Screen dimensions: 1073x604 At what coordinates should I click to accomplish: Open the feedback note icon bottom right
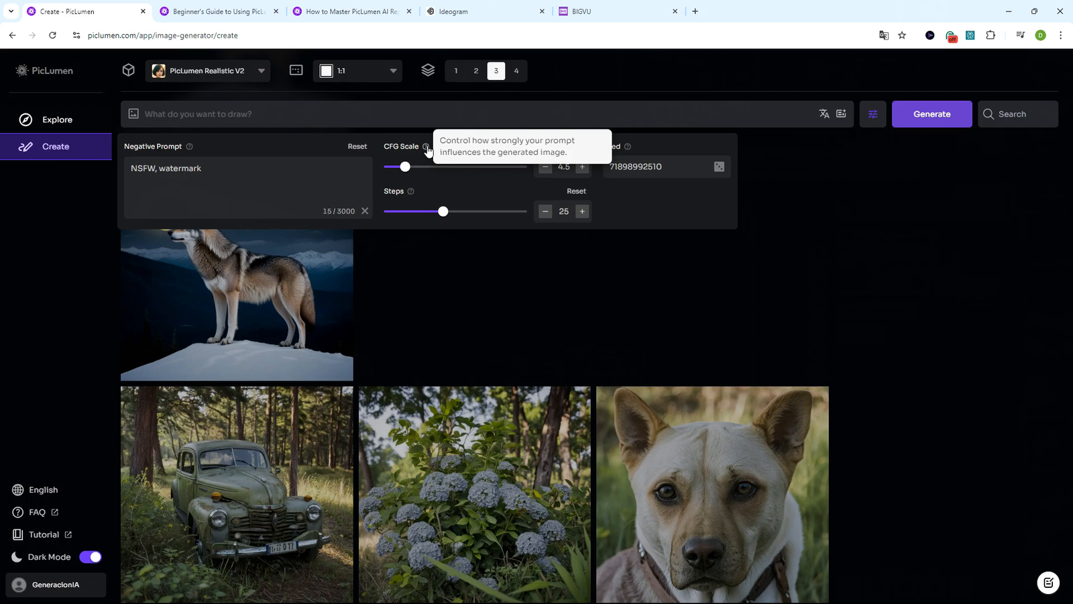[x=1048, y=583]
